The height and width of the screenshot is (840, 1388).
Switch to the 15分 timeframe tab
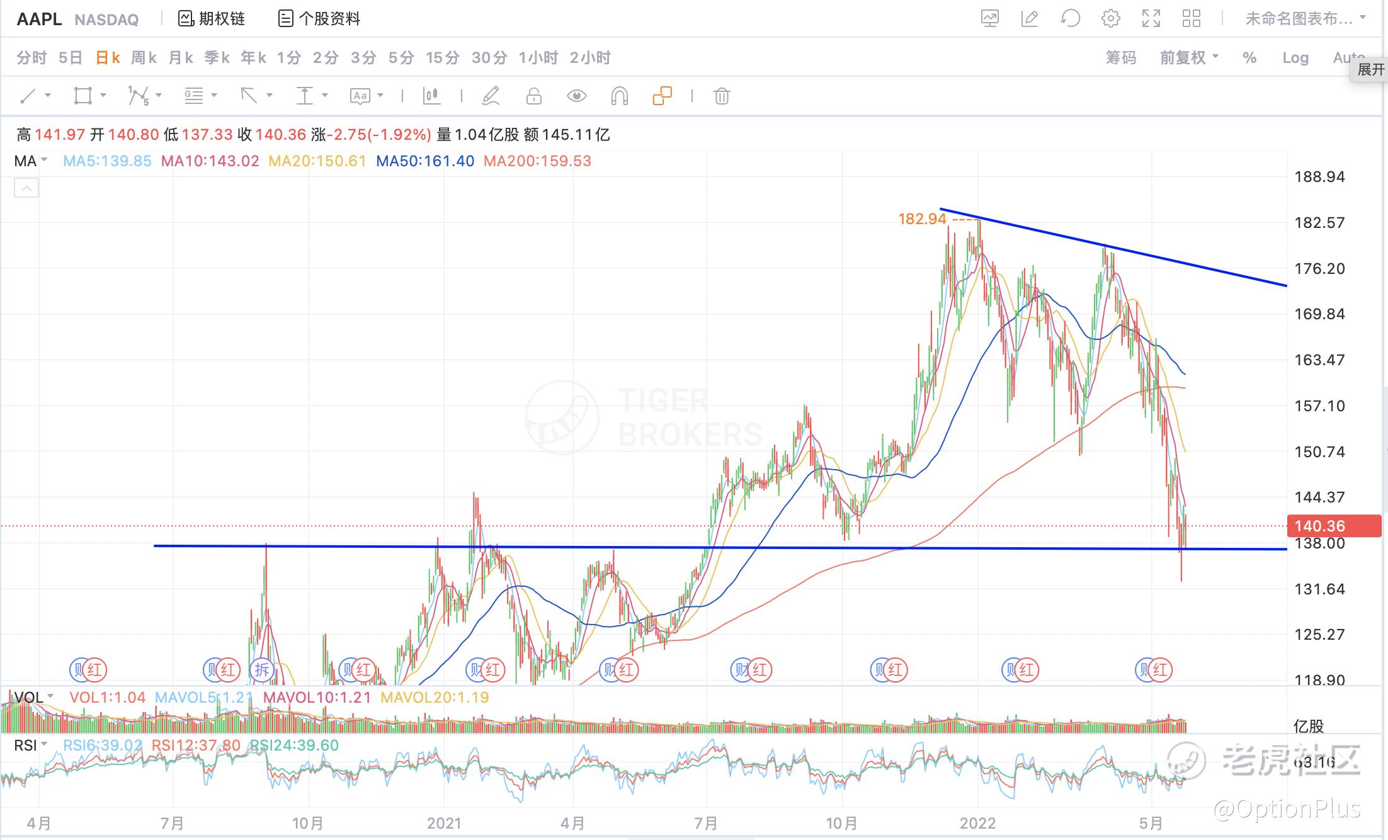442,58
